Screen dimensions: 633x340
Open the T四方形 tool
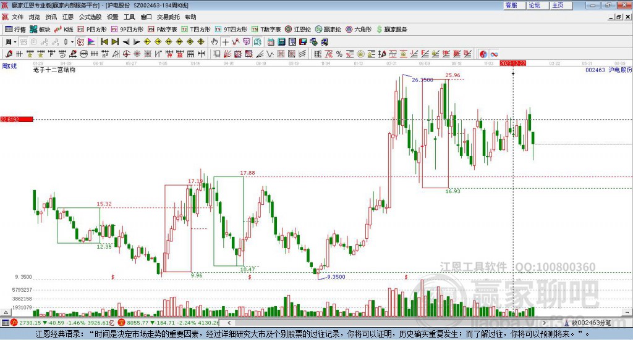click(x=196, y=30)
